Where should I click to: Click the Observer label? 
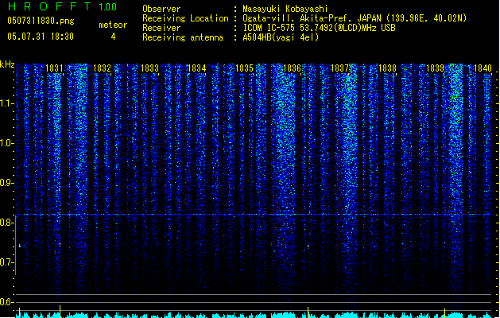click(x=161, y=9)
